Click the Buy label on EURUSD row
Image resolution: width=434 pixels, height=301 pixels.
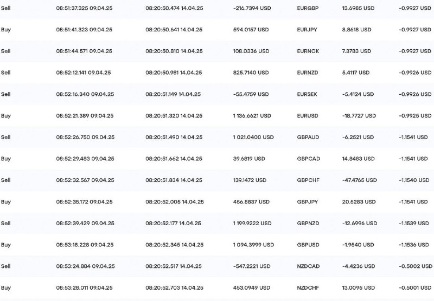6,116
